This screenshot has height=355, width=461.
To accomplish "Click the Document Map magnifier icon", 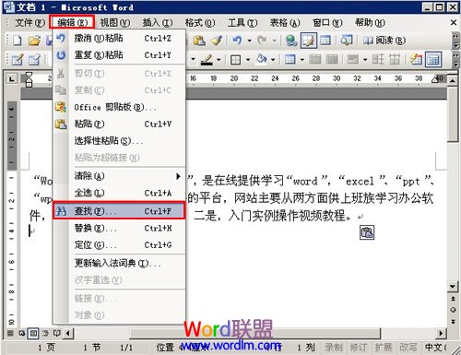I will tap(347, 41).
